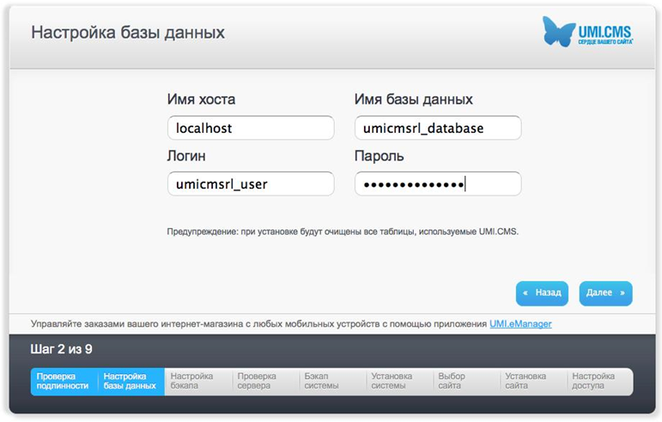Open the UMI.eManager link
662x422 pixels.
click(x=520, y=323)
